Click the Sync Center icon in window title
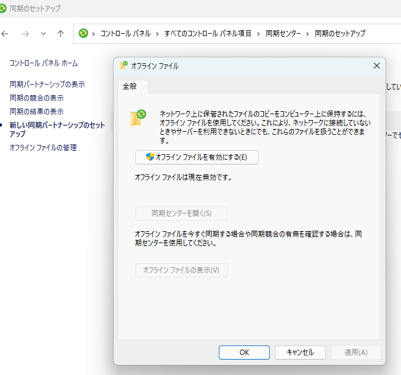Screen dimensions: 401x375 coord(2,8)
